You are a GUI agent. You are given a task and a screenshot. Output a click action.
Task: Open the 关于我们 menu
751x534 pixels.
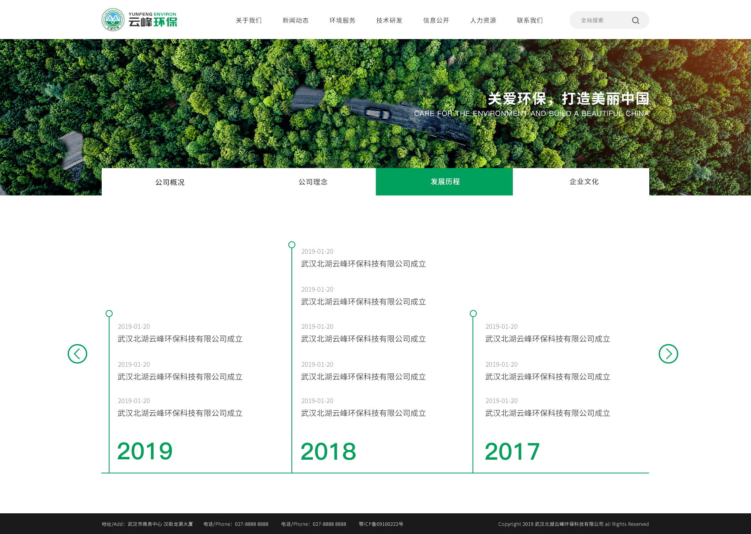249,20
